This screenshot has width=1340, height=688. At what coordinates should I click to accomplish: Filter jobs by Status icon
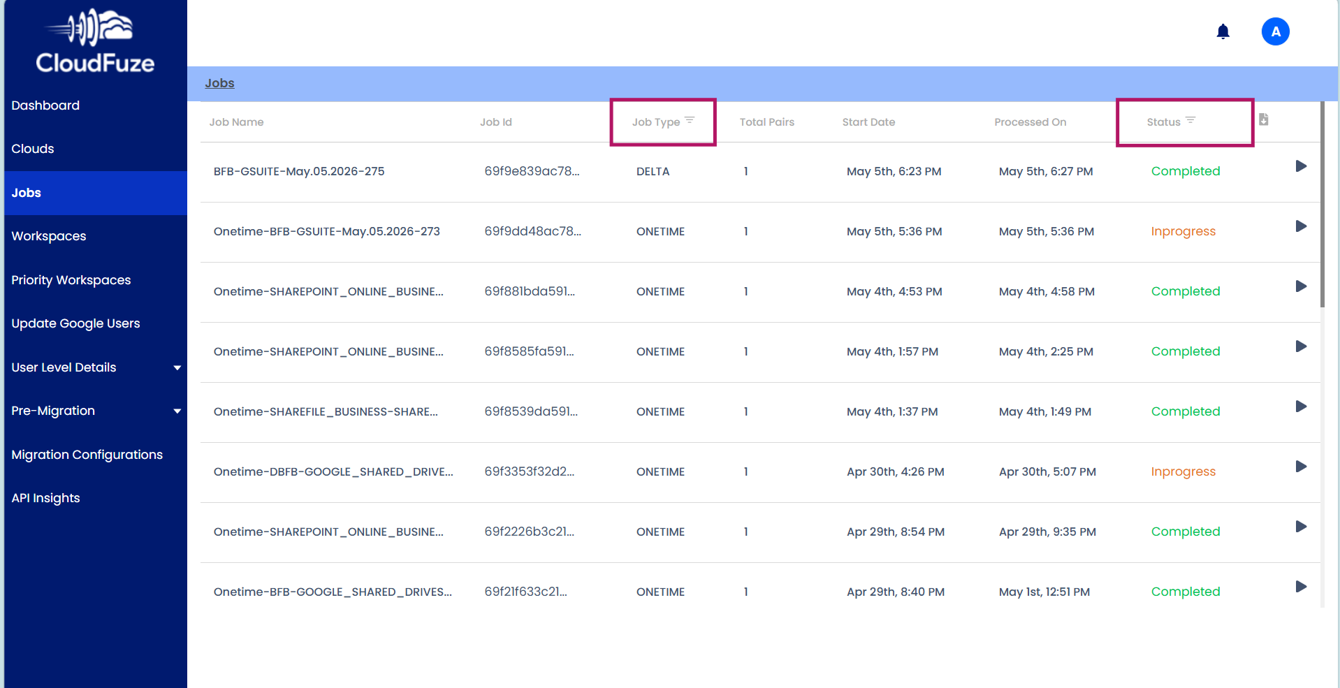tap(1190, 120)
